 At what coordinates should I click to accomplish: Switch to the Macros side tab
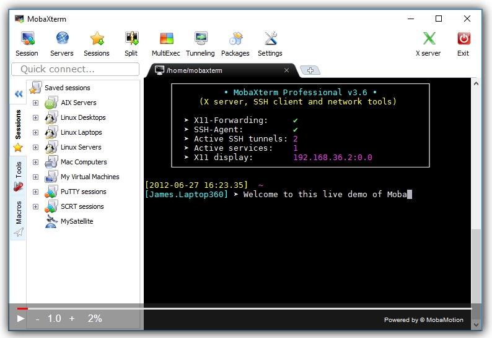point(18,218)
